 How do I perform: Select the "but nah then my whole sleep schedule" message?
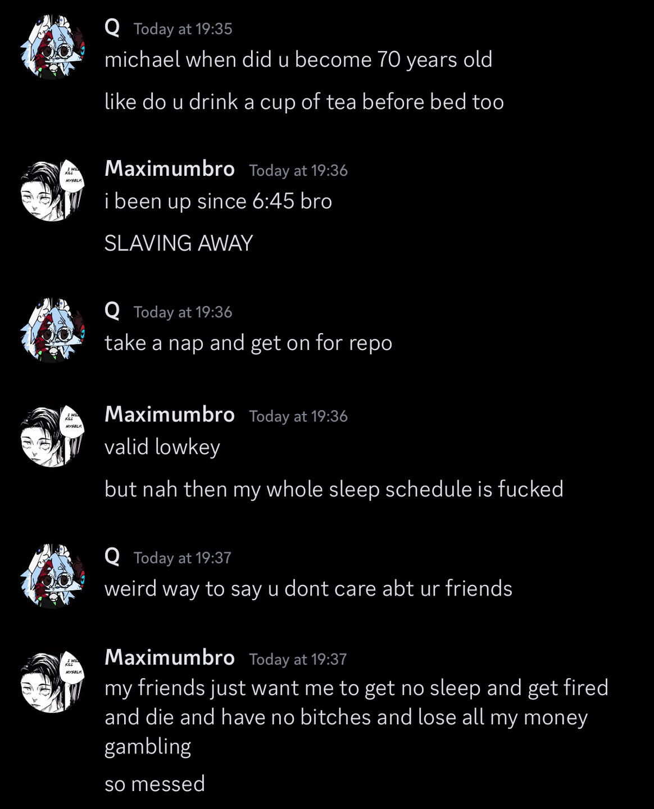click(333, 489)
